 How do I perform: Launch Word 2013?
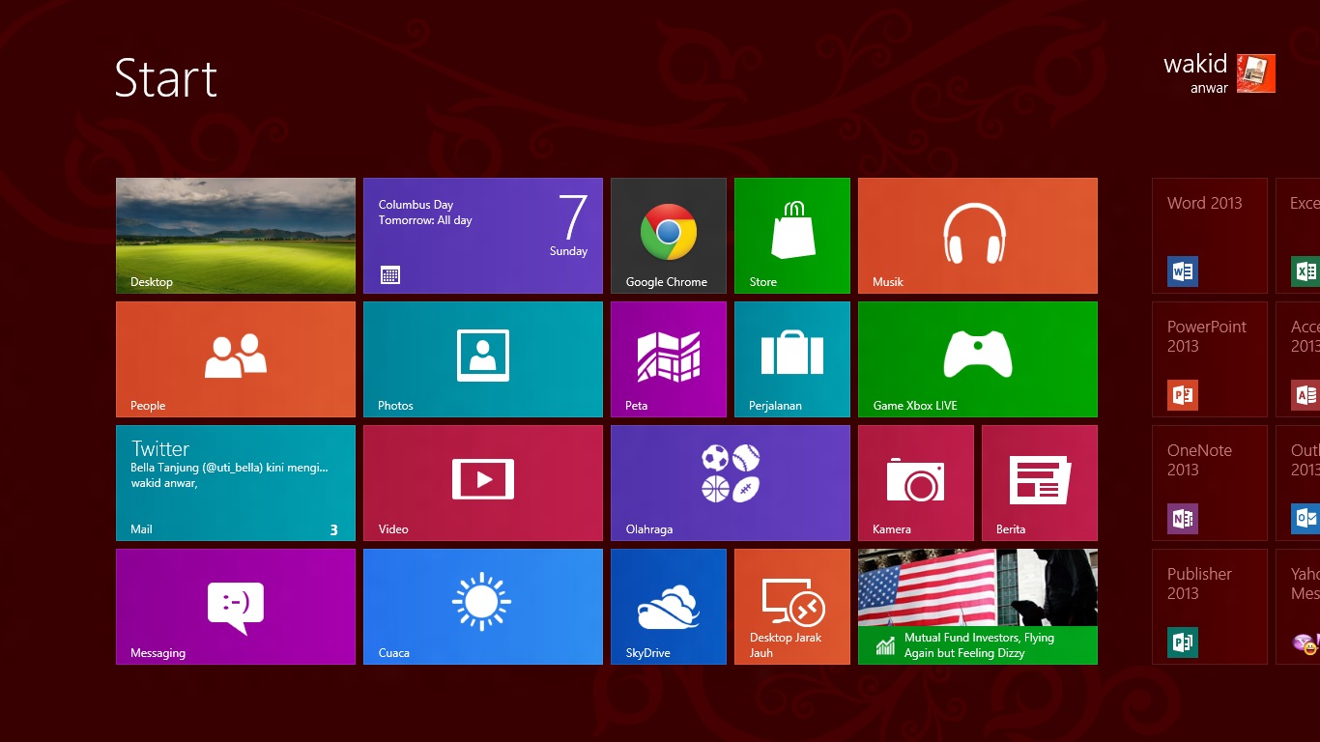[1209, 235]
